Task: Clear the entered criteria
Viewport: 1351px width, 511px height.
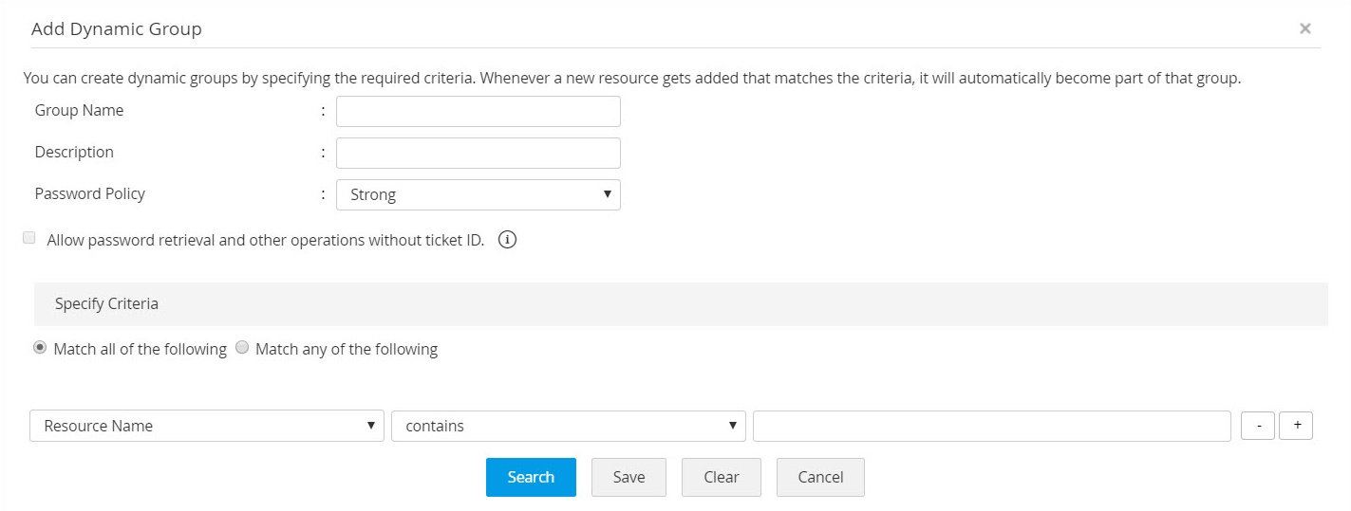Action: [x=721, y=477]
